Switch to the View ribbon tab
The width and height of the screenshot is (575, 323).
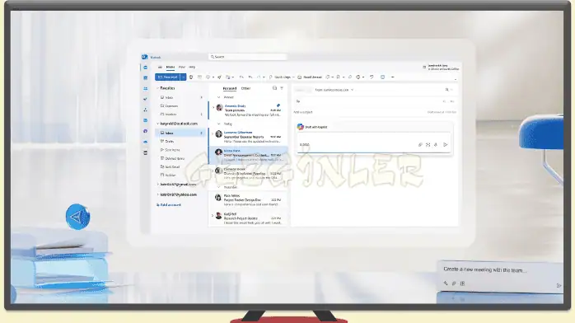coord(181,67)
